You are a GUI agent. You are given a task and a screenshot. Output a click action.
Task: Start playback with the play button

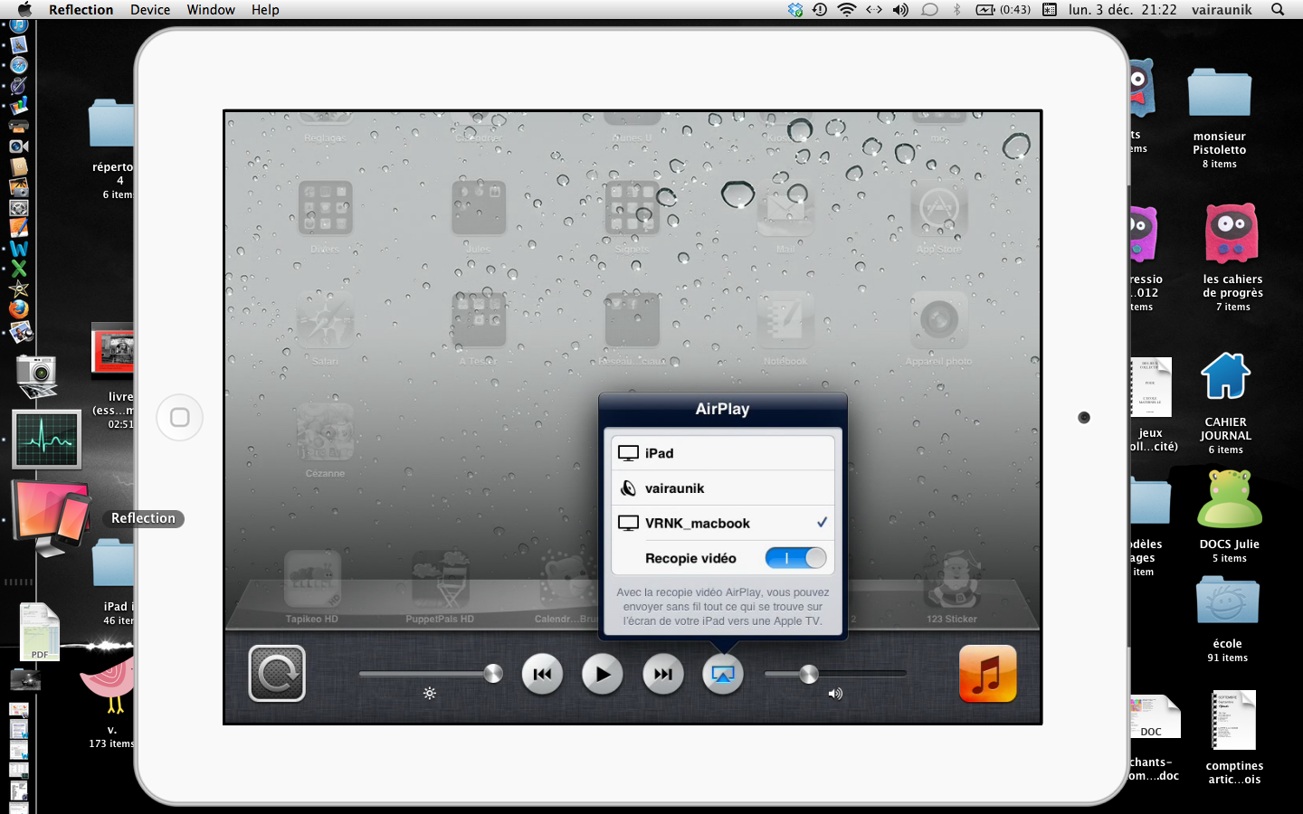[x=603, y=674]
